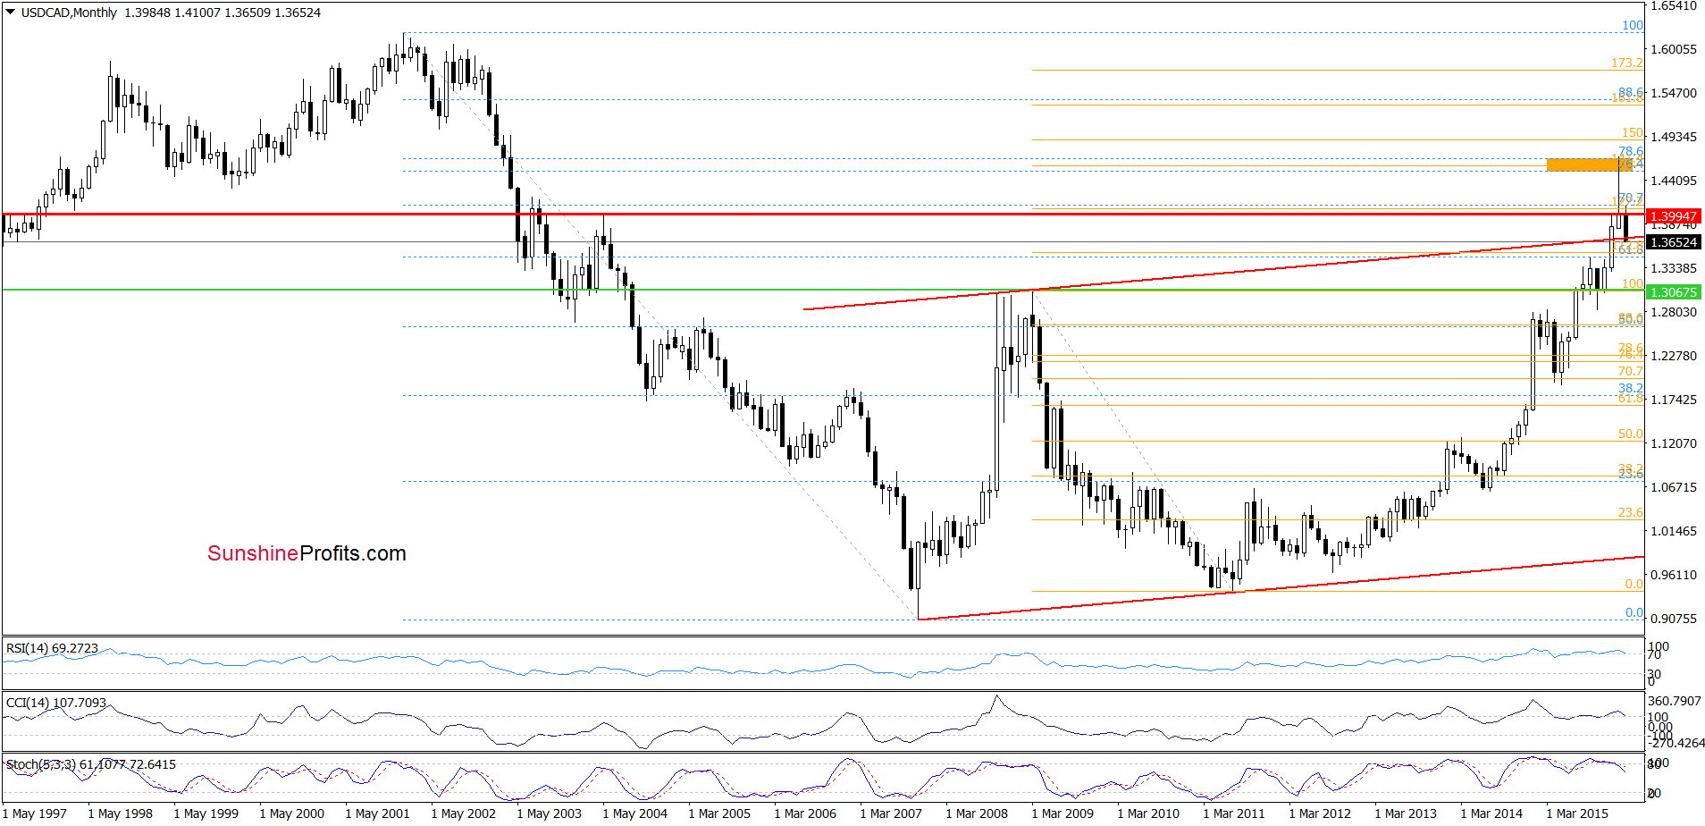Viewport: 1705px width, 826px height.
Task: Click the red 1.39947 price label
Action: [1674, 216]
